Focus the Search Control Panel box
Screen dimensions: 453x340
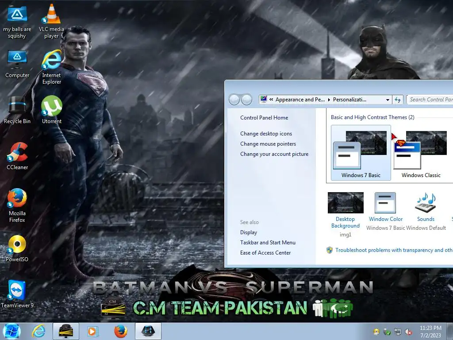[430, 100]
